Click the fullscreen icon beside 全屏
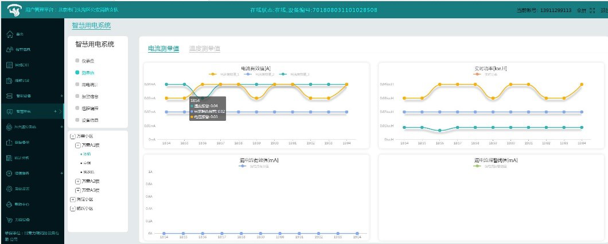The width and height of the screenshot is (608, 244). [x=592, y=10]
